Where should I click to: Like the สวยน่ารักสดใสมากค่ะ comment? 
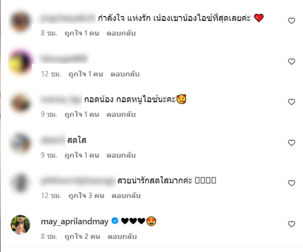[x=291, y=183]
